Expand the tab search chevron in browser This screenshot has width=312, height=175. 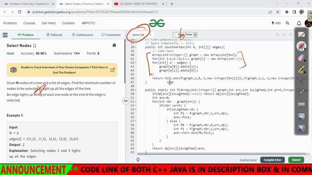click(x=277, y=3)
